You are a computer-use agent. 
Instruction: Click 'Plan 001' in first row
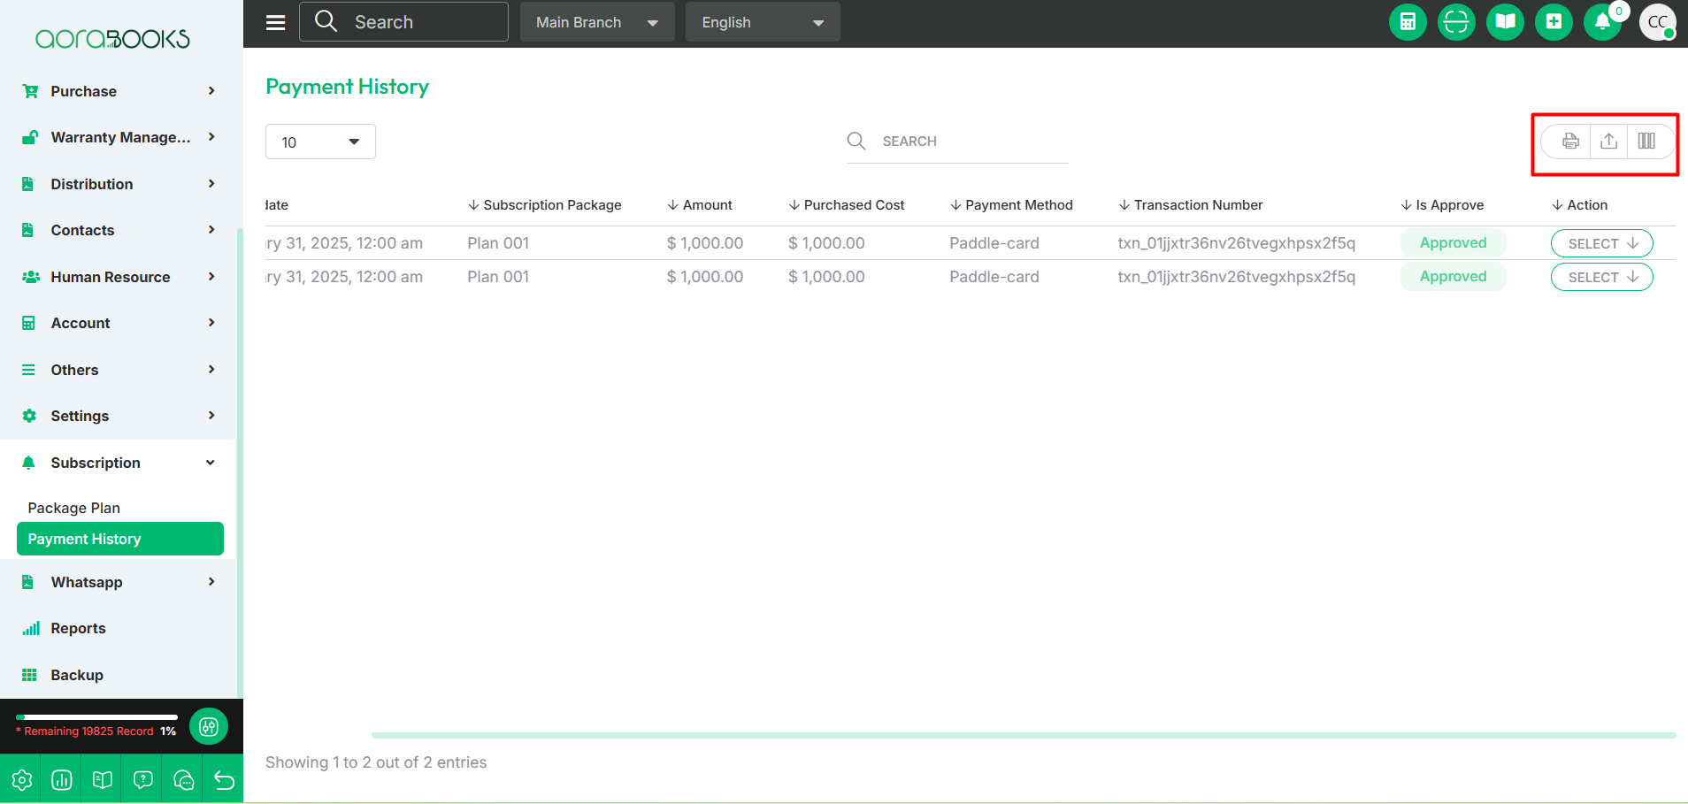tap(498, 243)
